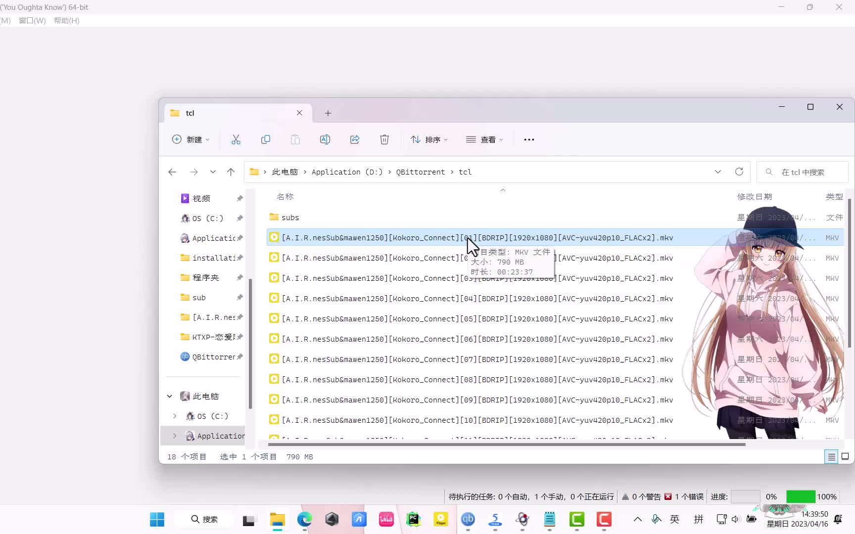
Task: Open Task View on the taskbar
Action: pos(249,519)
